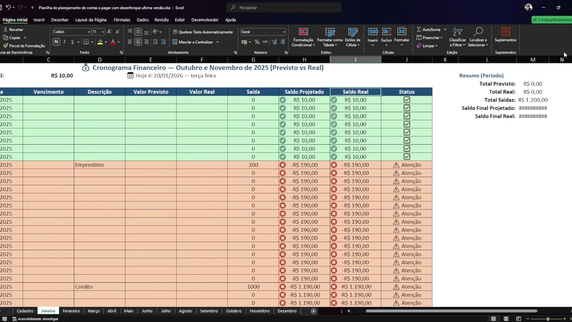The image size is (572, 322).
Task: Add new sheet plus button
Action: tap(313, 311)
